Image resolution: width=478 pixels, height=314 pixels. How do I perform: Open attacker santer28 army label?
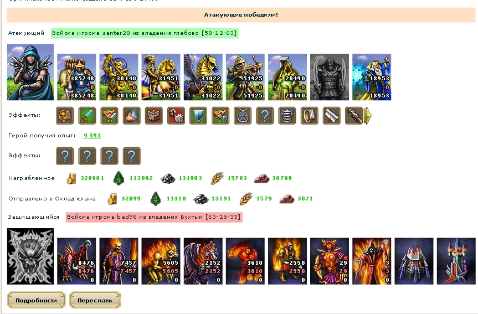(145, 33)
